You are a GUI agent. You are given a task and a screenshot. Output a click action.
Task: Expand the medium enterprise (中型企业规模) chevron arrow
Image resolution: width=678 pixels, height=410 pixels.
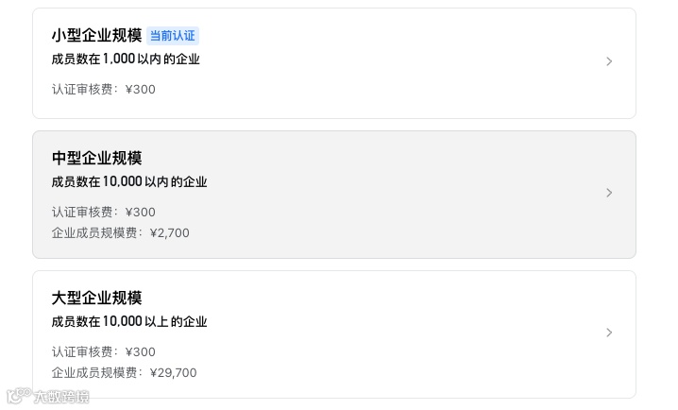tap(609, 193)
